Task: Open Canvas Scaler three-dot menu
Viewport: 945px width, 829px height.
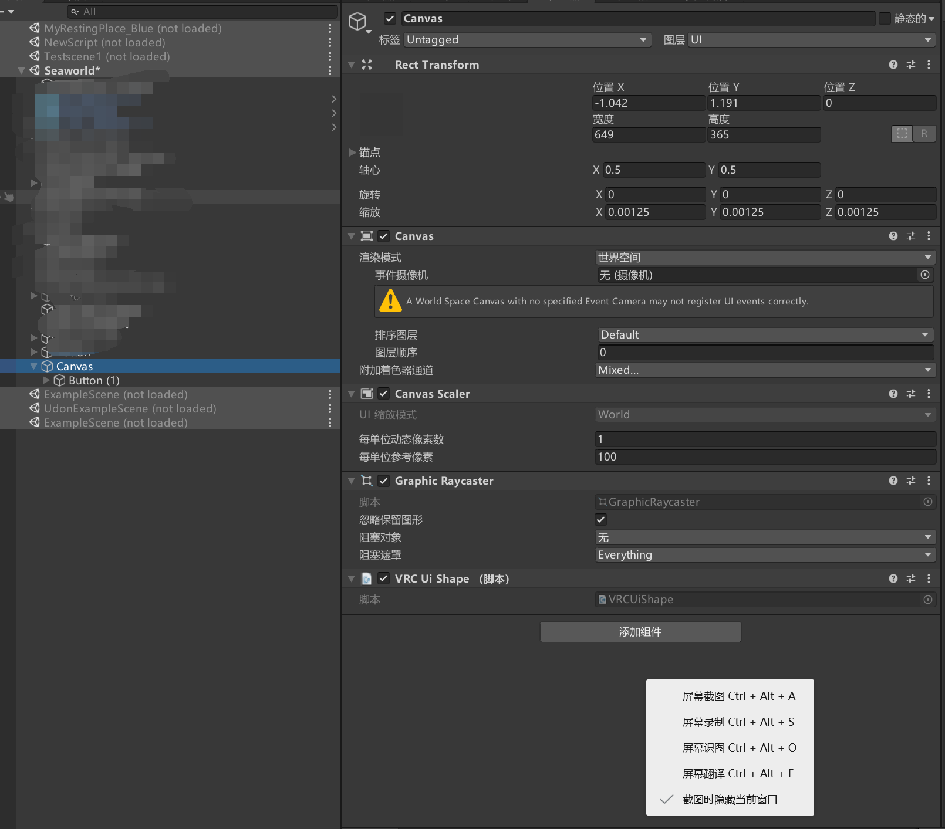Action: tap(929, 394)
